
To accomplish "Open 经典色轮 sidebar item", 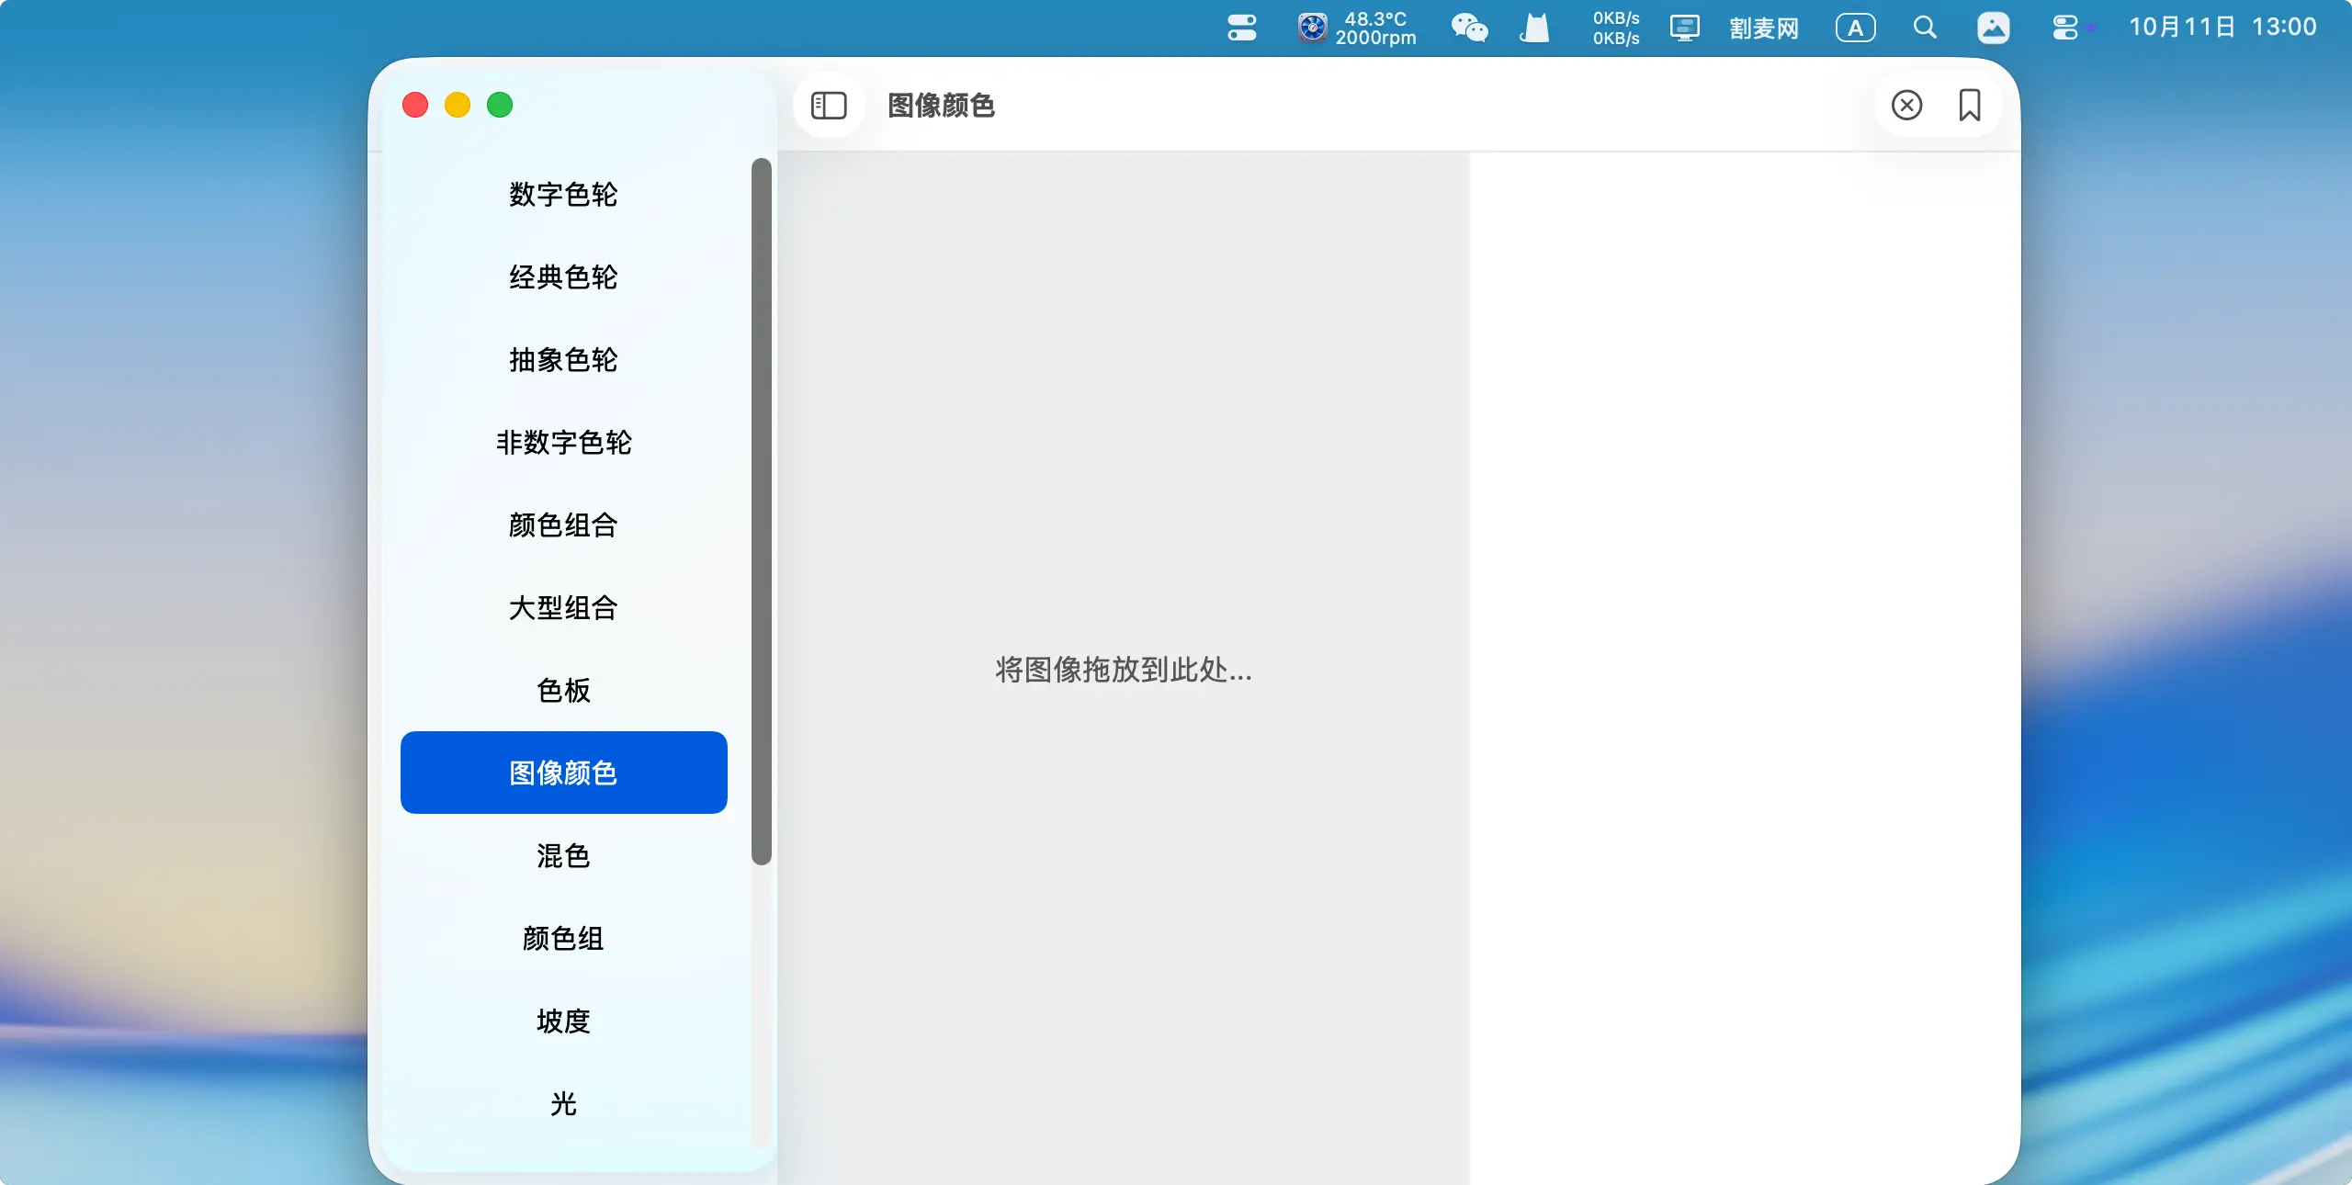I will (563, 277).
